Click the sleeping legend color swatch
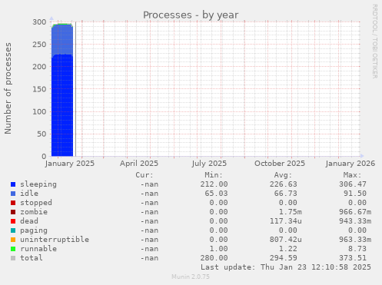Viewport: 382px width, 285px height. coord(13,184)
